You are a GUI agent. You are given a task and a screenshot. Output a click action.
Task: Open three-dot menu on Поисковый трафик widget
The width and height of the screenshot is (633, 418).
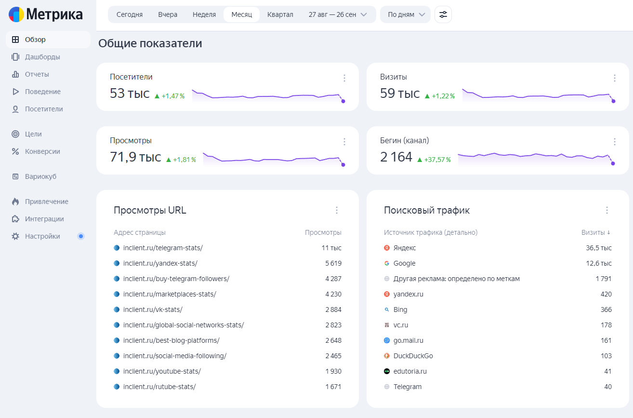pyautogui.click(x=607, y=210)
